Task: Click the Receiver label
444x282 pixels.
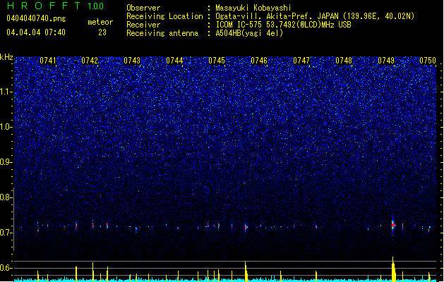Action: [x=143, y=25]
